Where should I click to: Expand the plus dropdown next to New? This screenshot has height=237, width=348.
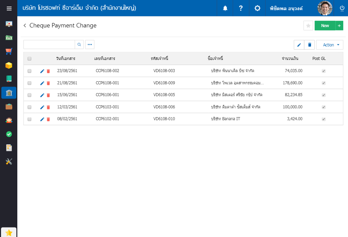click(x=340, y=26)
